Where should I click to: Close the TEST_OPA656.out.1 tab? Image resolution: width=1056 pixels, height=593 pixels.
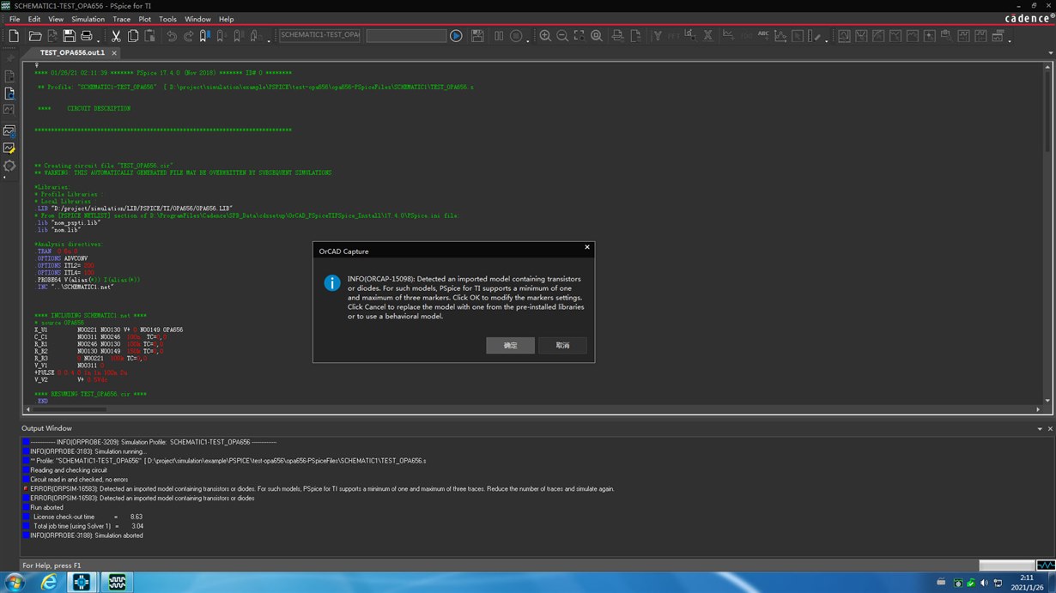click(114, 53)
